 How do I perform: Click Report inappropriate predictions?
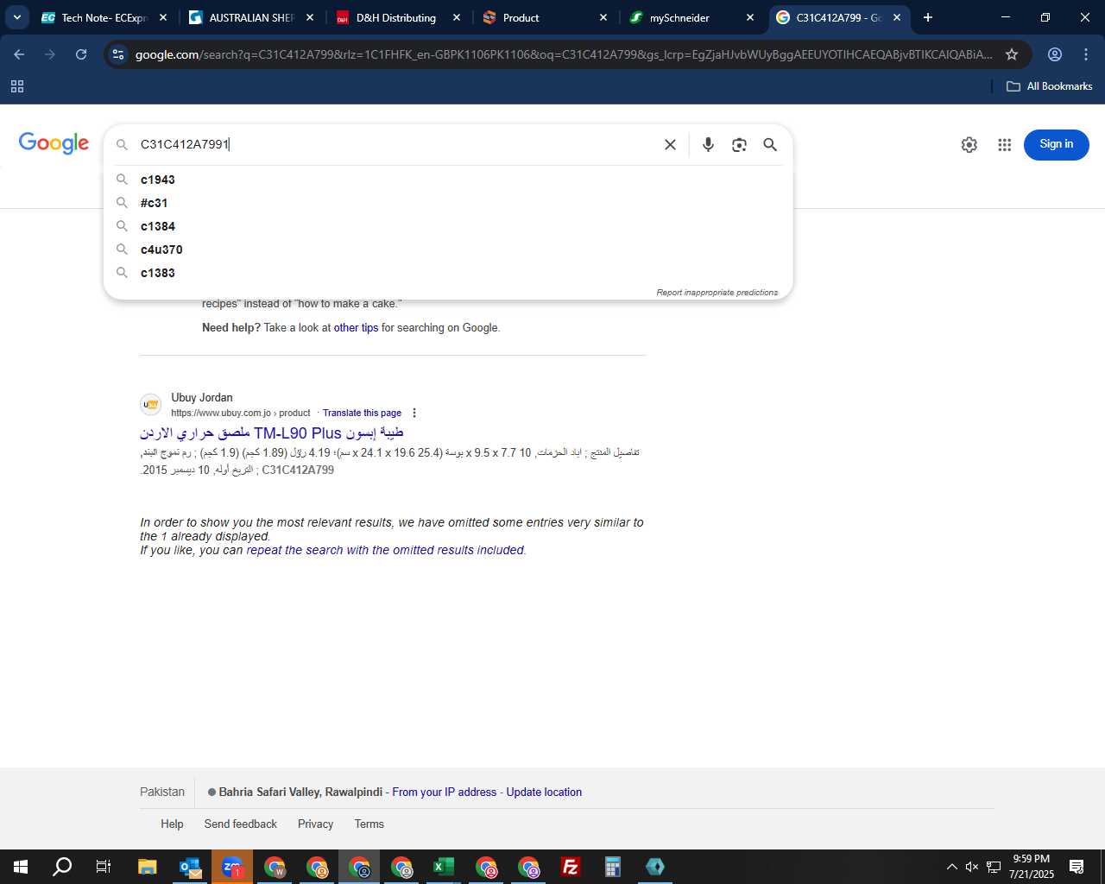[717, 293]
